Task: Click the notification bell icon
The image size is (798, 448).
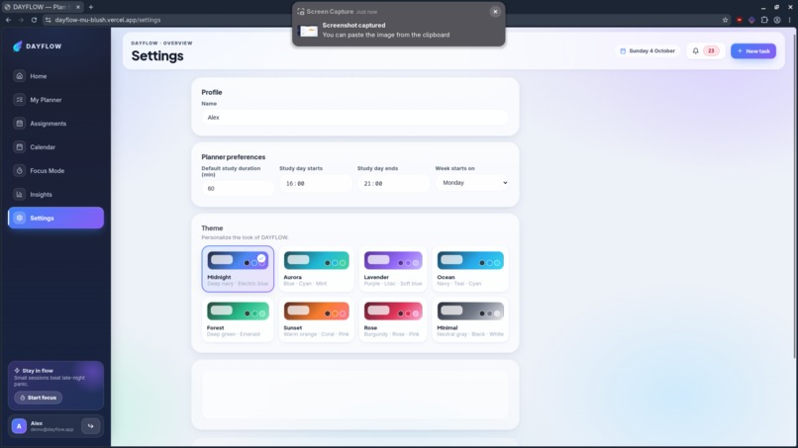Action: pyautogui.click(x=696, y=50)
